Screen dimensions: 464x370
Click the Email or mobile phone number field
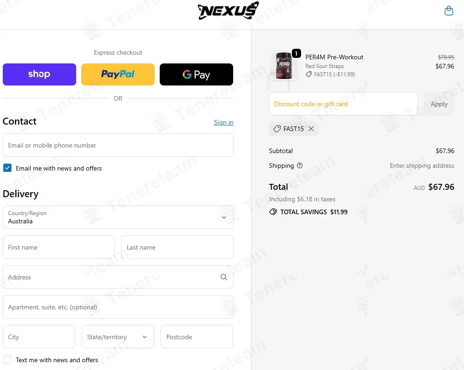118,145
